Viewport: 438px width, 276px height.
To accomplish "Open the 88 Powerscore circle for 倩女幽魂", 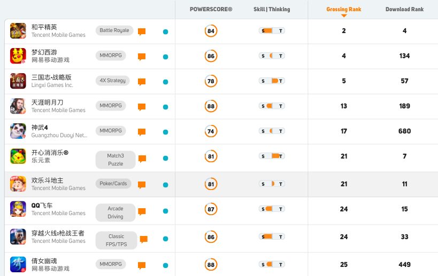I will [x=211, y=265].
